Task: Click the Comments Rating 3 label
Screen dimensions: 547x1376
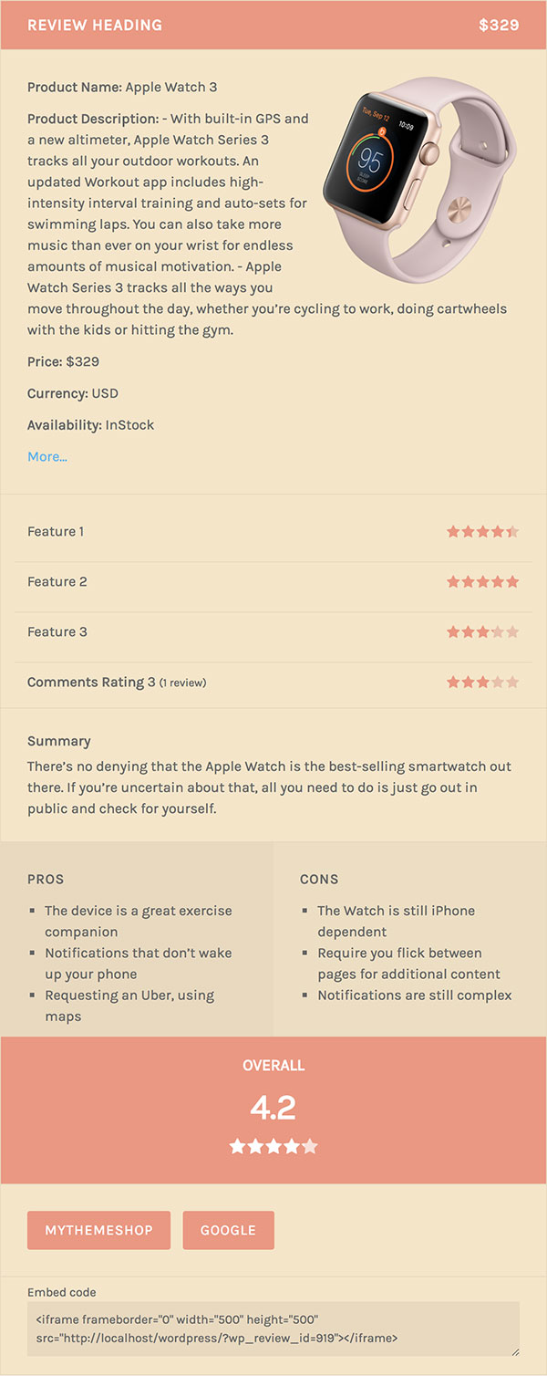Action: (x=91, y=682)
